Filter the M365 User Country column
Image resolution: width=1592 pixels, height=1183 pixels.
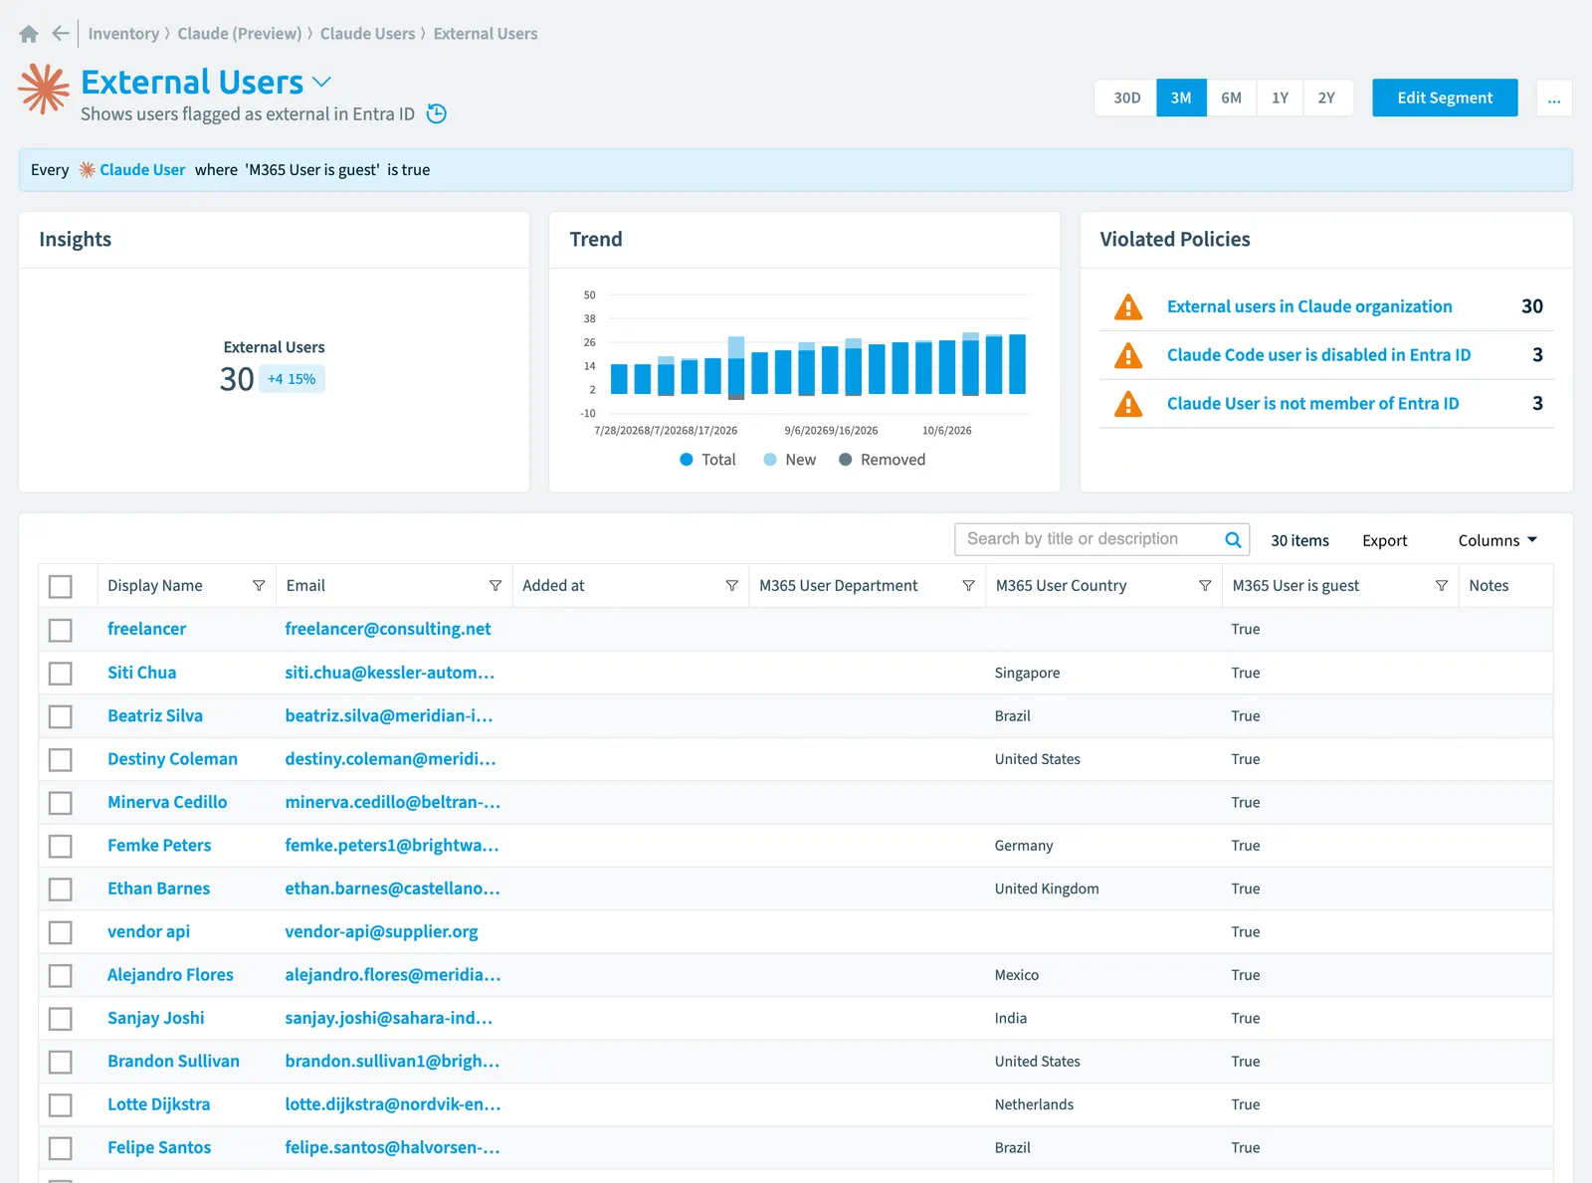1205,586
